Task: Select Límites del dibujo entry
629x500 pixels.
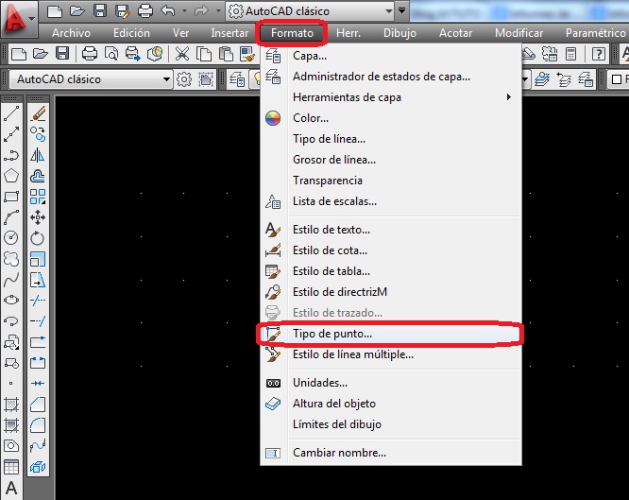Action: [391, 424]
